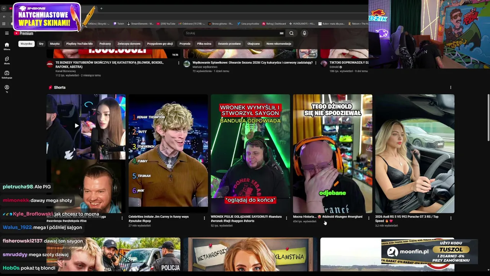The height and width of the screenshot is (276, 490).
Task: Select the Wszystko filter chip
Action: [26, 44]
